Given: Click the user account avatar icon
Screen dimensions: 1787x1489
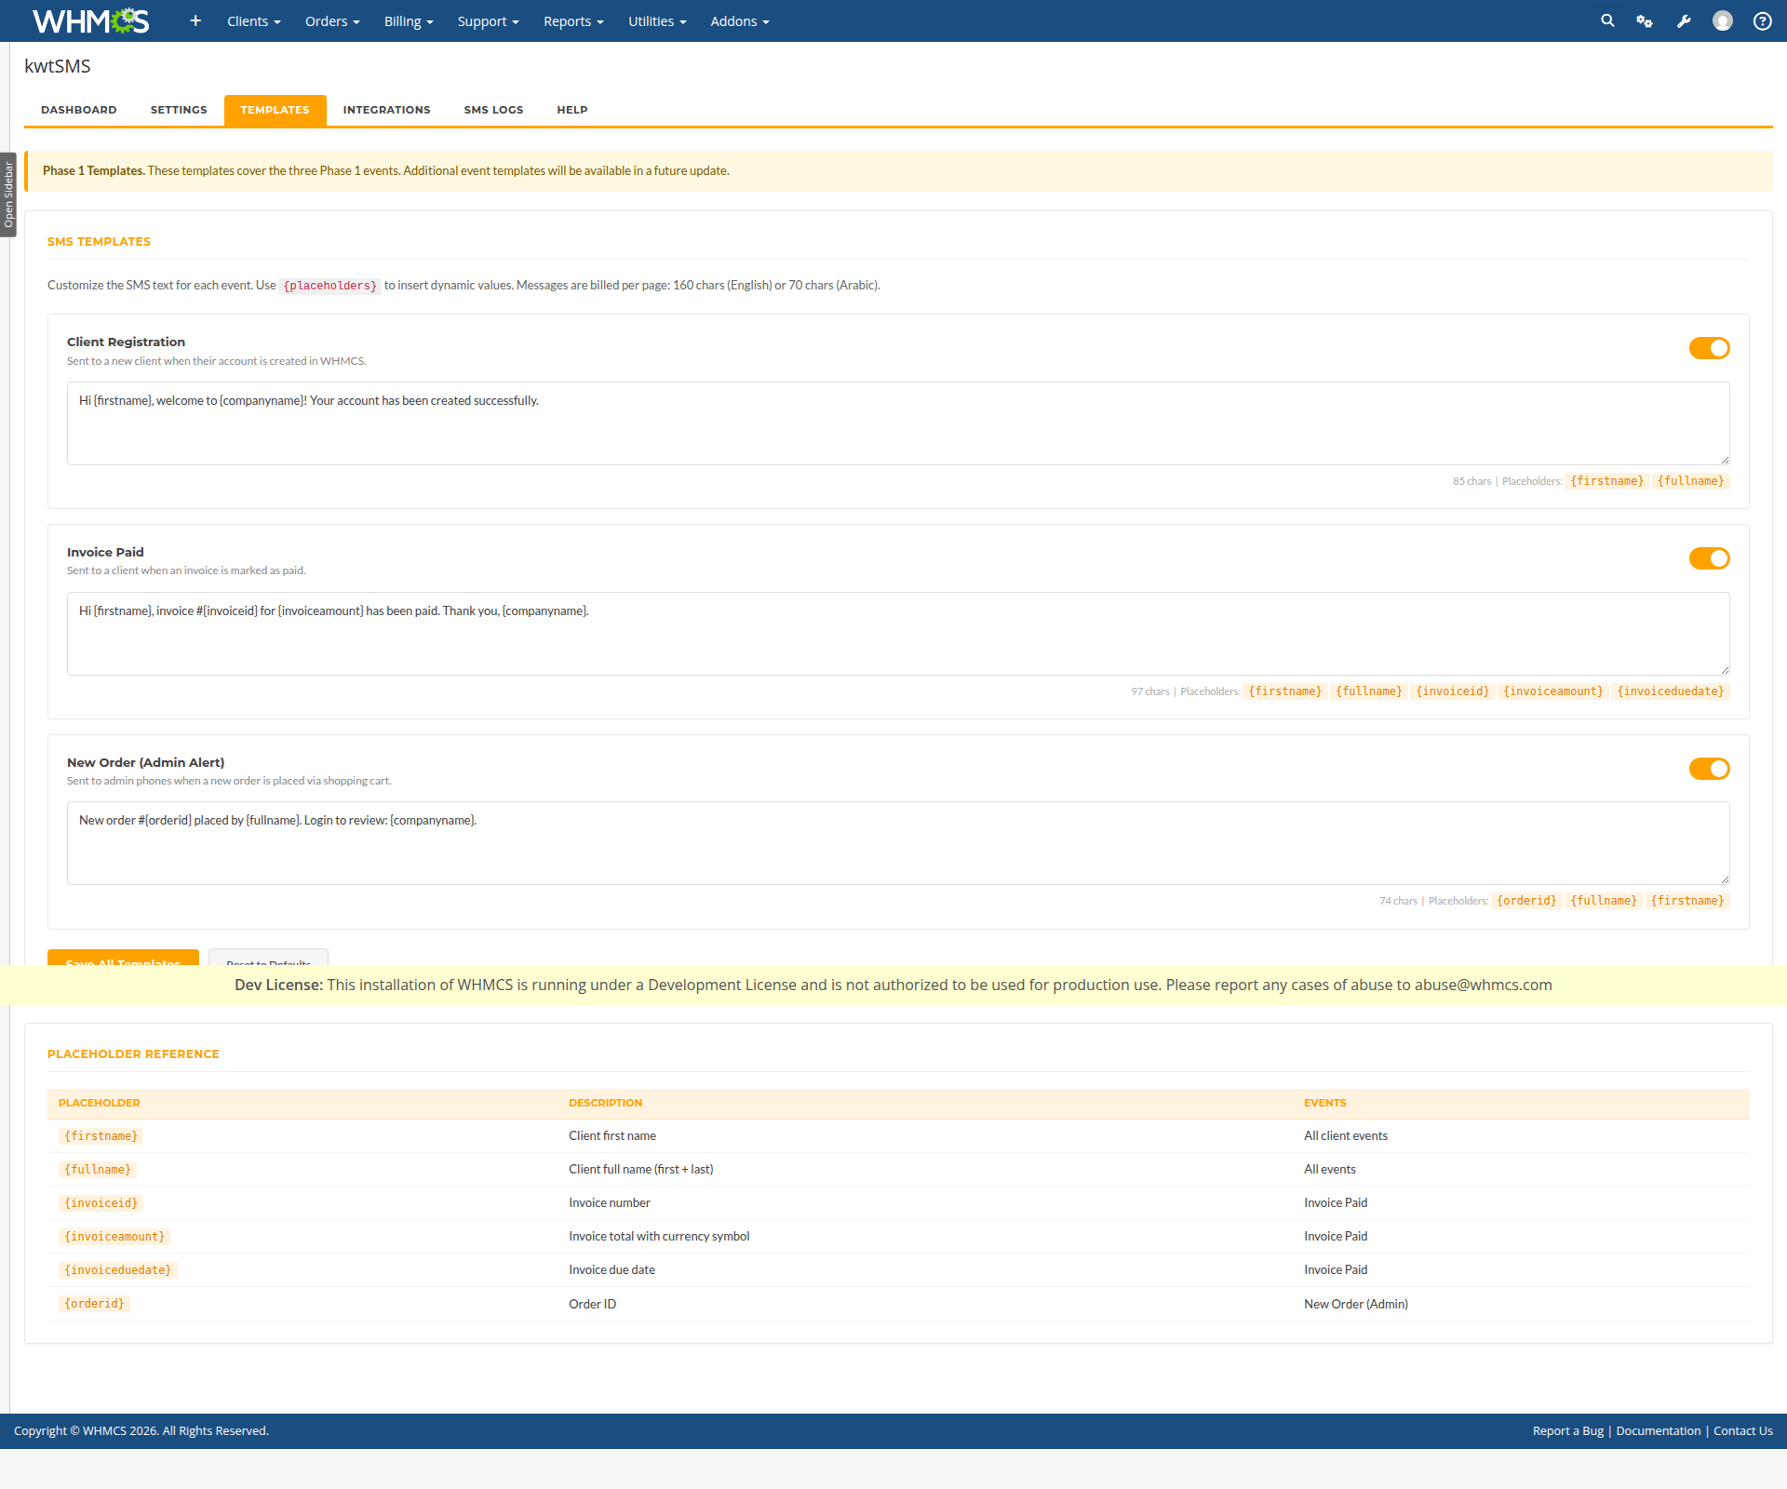Looking at the screenshot, I should click(x=1723, y=20).
